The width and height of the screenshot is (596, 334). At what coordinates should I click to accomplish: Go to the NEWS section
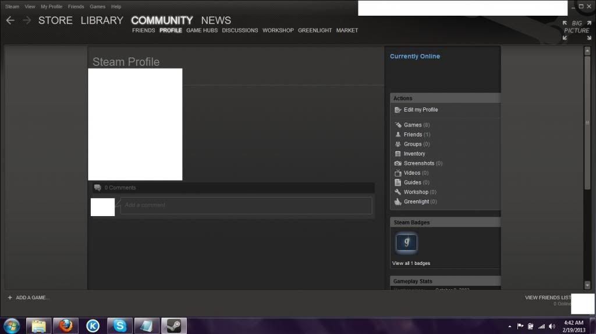[216, 20]
